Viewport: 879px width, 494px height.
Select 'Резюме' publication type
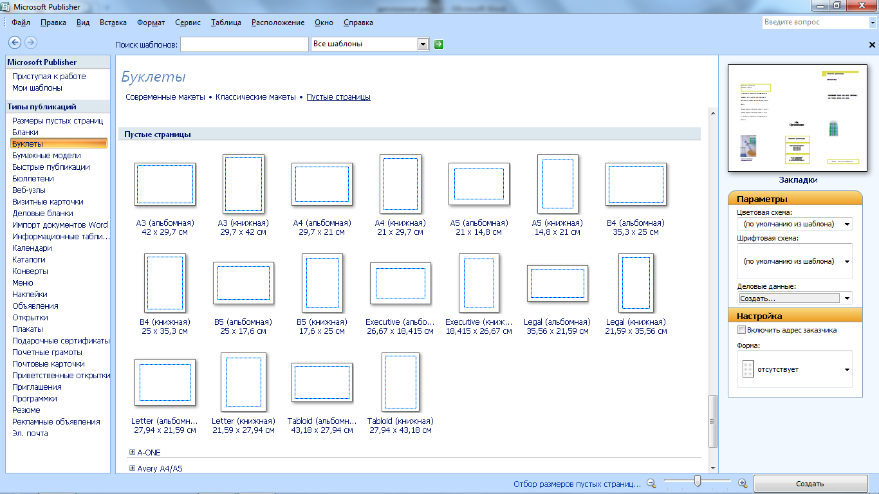pyautogui.click(x=26, y=410)
